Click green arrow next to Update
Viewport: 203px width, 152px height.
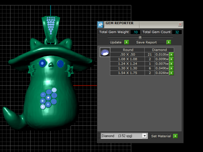pos(126,42)
